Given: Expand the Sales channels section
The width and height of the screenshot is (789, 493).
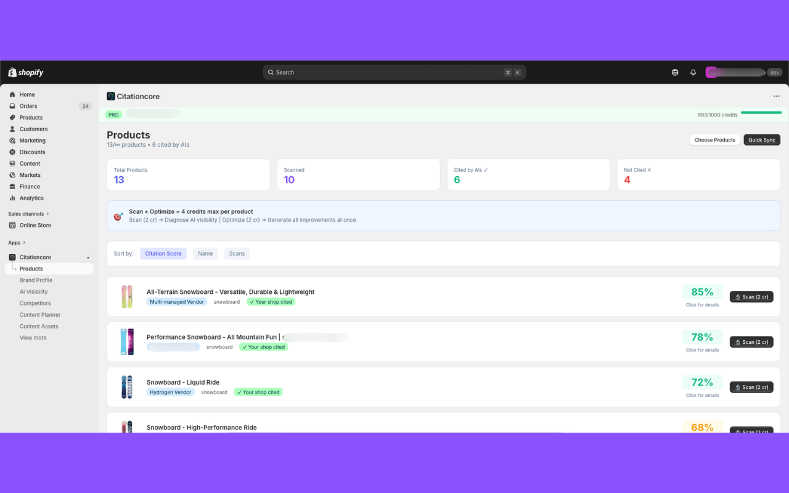Looking at the screenshot, I should click(47, 214).
